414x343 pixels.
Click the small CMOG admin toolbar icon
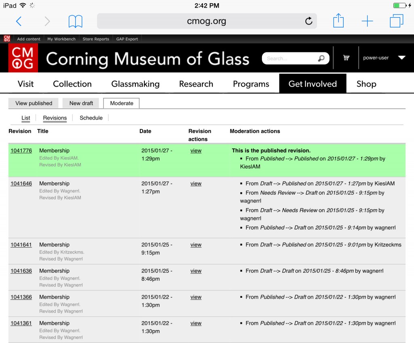pyautogui.click(x=7, y=38)
